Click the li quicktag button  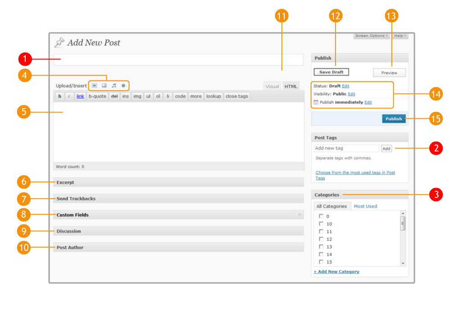click(168, 96)
